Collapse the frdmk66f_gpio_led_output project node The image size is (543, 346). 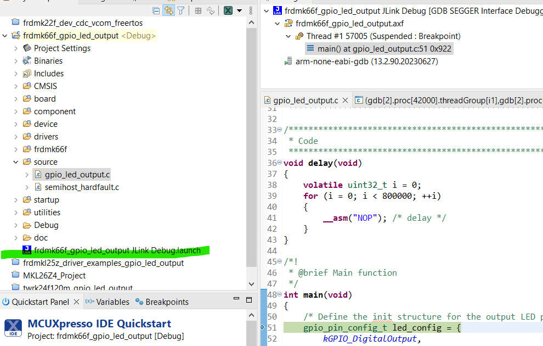tap(5, 36)
